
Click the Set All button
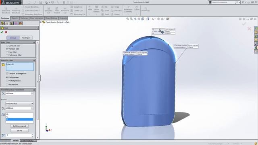pyautogui.click(x=19, y=130)
